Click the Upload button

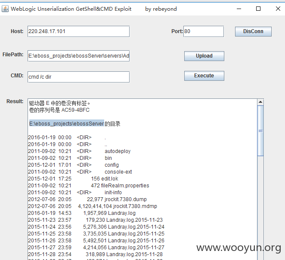pyautogui.click(x=204, y=56)
